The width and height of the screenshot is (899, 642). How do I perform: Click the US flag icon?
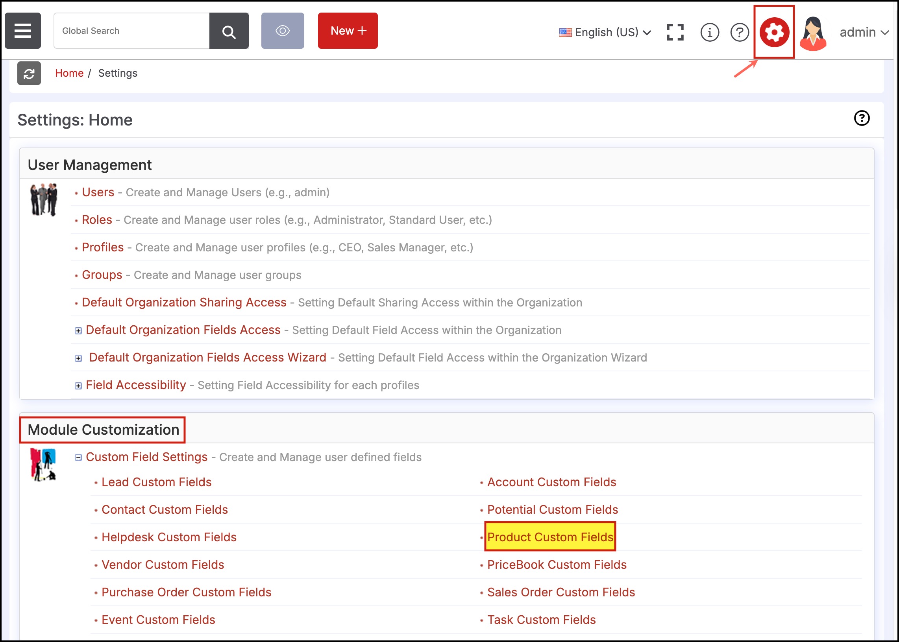coord(565,32)
